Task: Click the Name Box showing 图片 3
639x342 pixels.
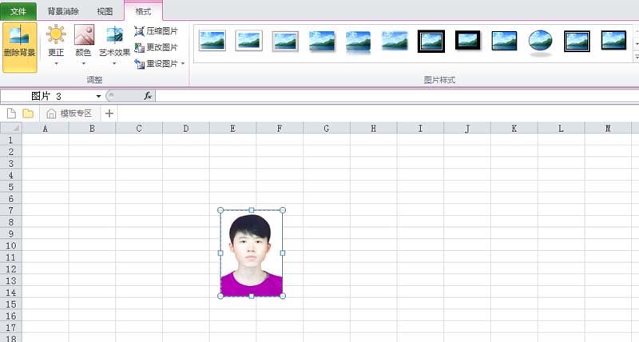Action: (47, 96)
